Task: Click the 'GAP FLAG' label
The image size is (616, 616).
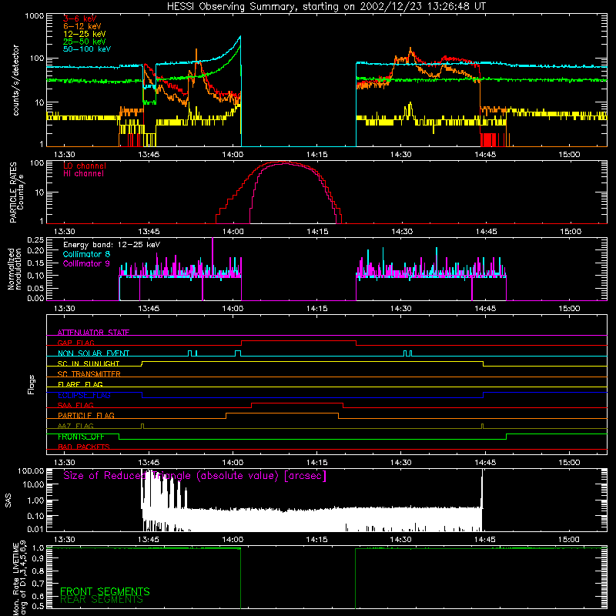Action: point(75,343)
